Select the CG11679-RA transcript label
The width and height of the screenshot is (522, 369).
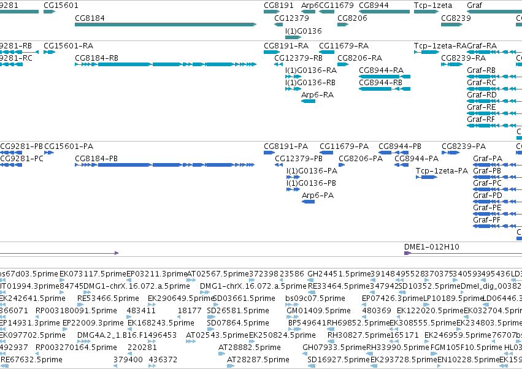pyautogui.click(x=344, y=45)
